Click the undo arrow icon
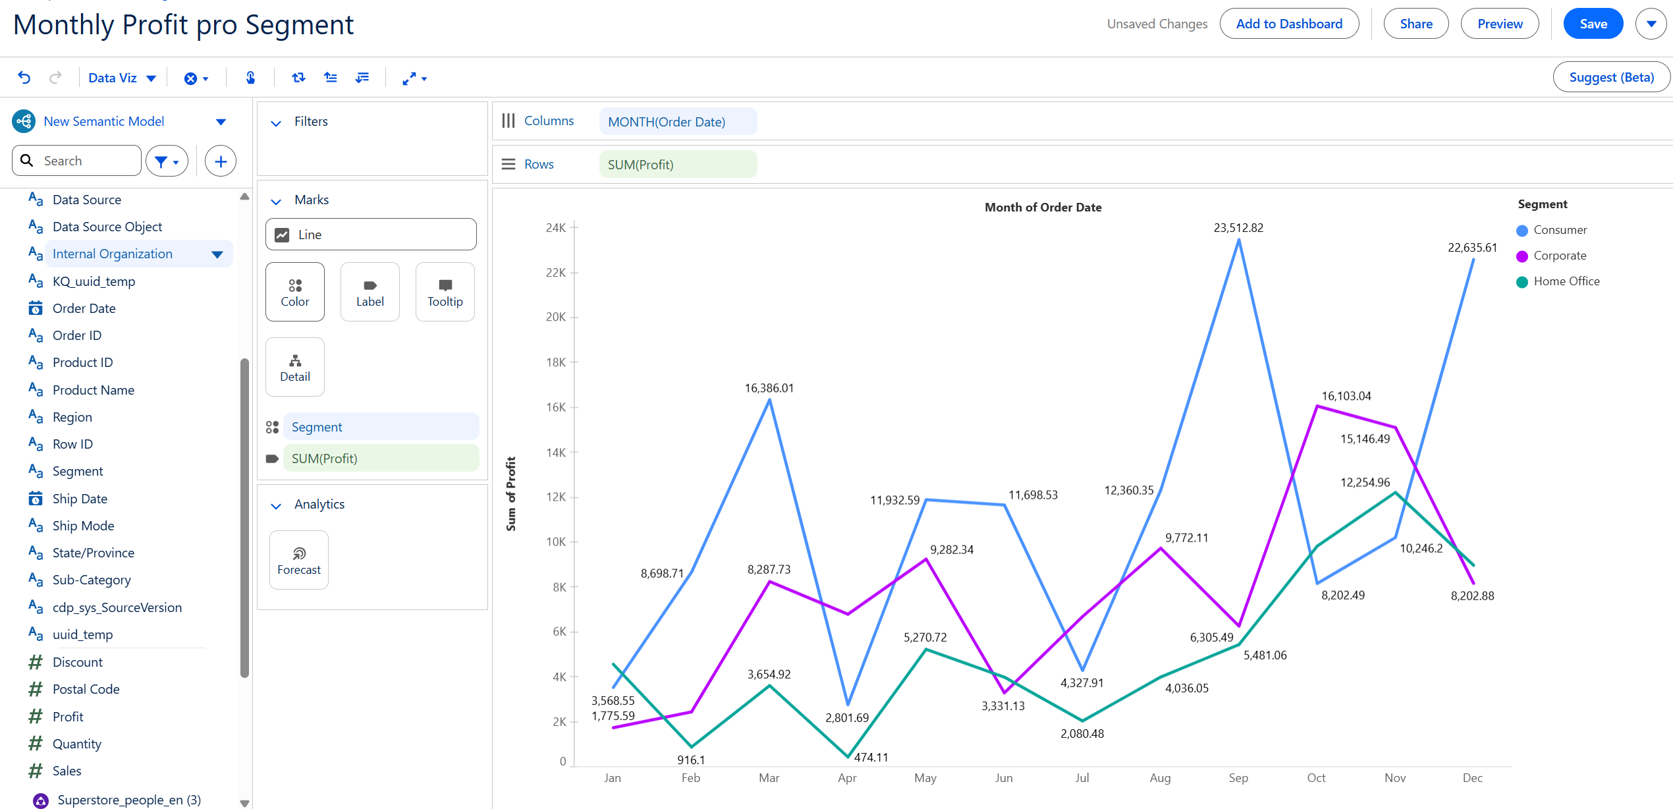The width and height of the screenshot is (1673, 809). coord(24,78)
